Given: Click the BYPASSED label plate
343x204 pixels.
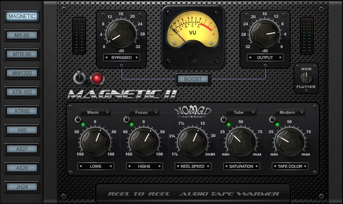Looking at the screenshot, I should click(x=121, y=58).
